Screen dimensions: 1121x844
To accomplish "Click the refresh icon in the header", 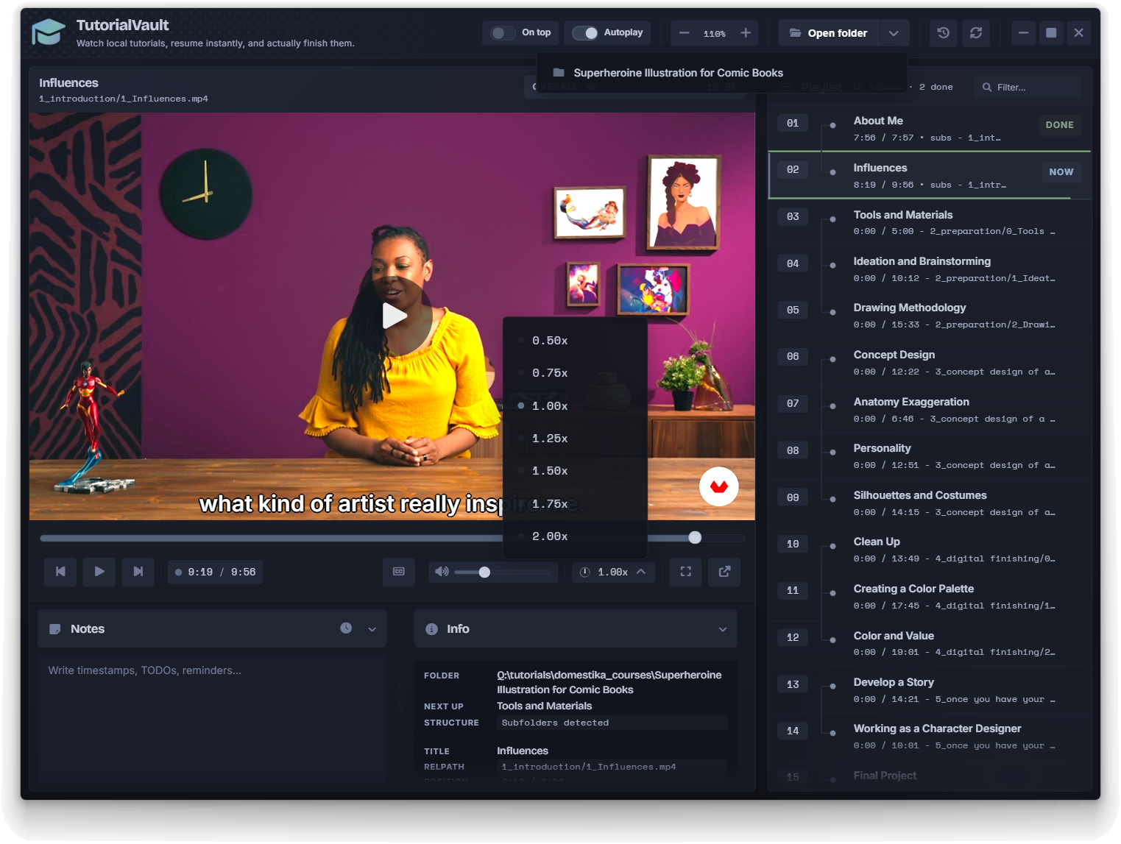I will 976,33.
